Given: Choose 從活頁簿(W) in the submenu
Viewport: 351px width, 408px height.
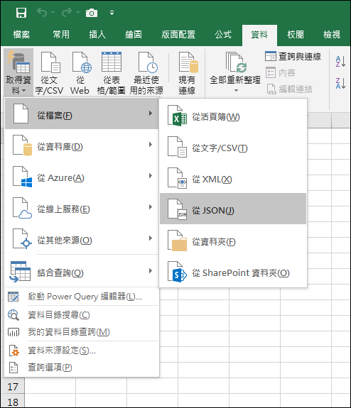Looking at the screenshot, I should (x=233, y=117).
